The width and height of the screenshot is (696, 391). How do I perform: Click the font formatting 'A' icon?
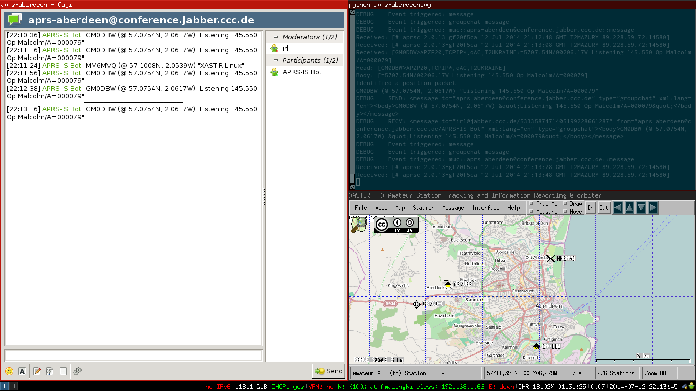22,371
